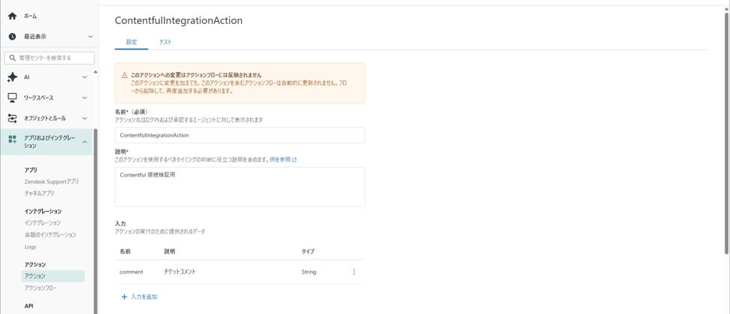730x314 pixels.
Task: Click the API heading in the sidebar
Action: click(29, 306)
